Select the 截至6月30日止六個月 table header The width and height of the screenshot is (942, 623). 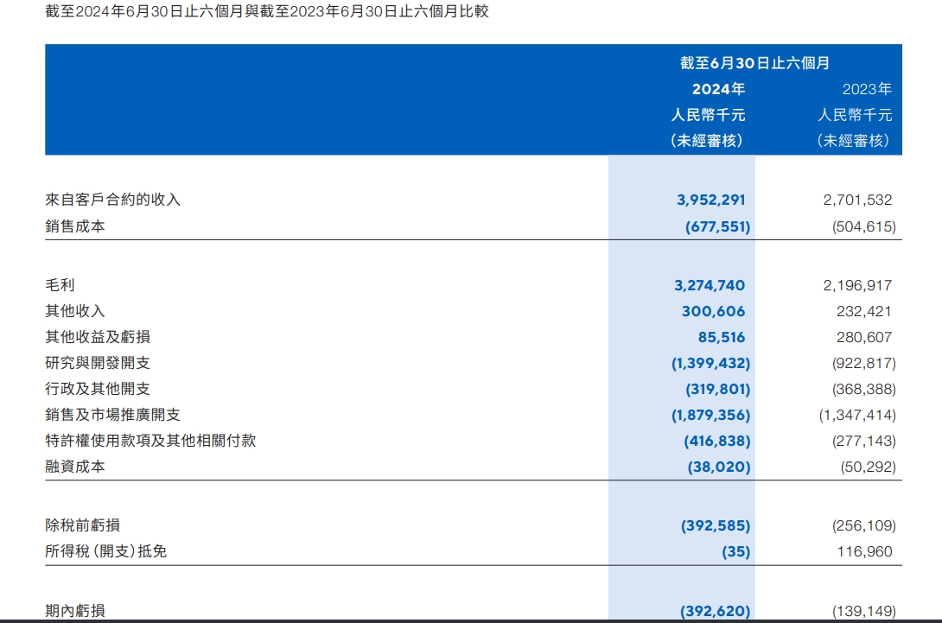(x=754, y=63)
